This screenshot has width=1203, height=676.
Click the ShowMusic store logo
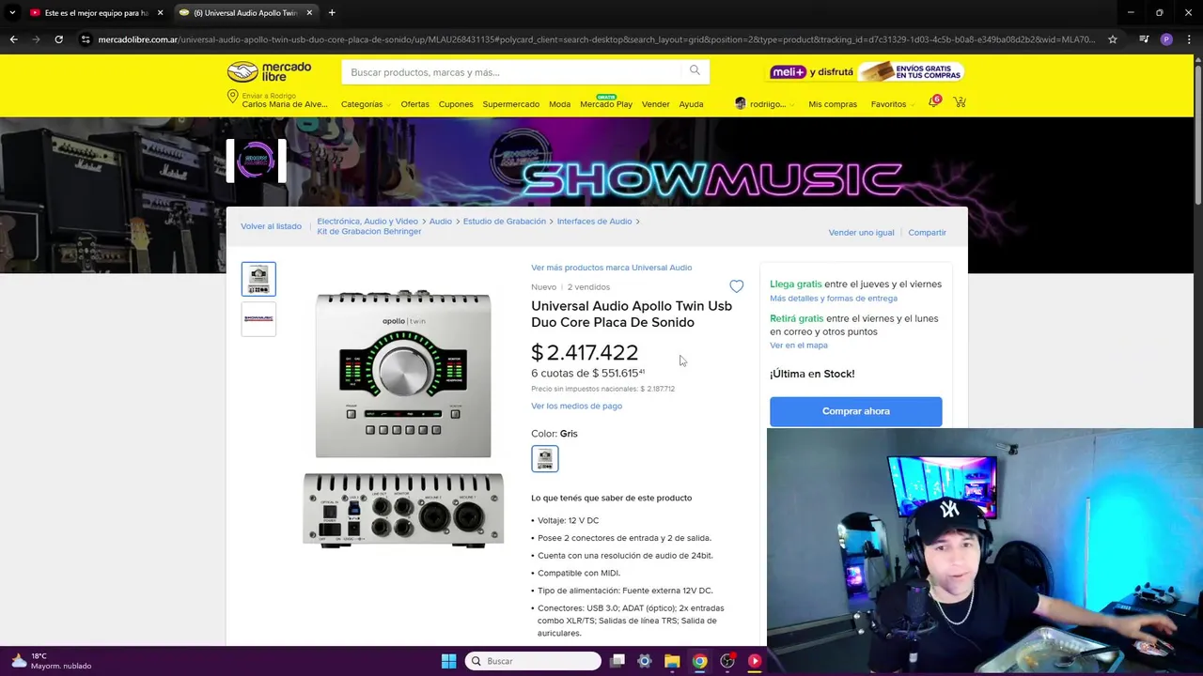(257, 161)
